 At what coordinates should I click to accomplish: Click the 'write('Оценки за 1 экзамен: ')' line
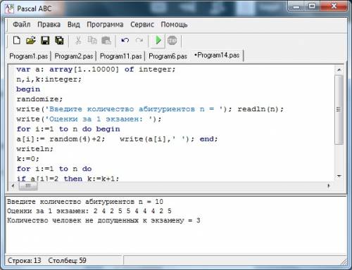pyautogui.click(x=89, y=119)
